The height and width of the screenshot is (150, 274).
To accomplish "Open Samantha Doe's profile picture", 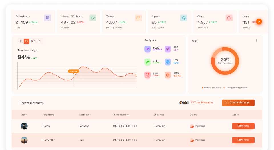I will 24,140.
